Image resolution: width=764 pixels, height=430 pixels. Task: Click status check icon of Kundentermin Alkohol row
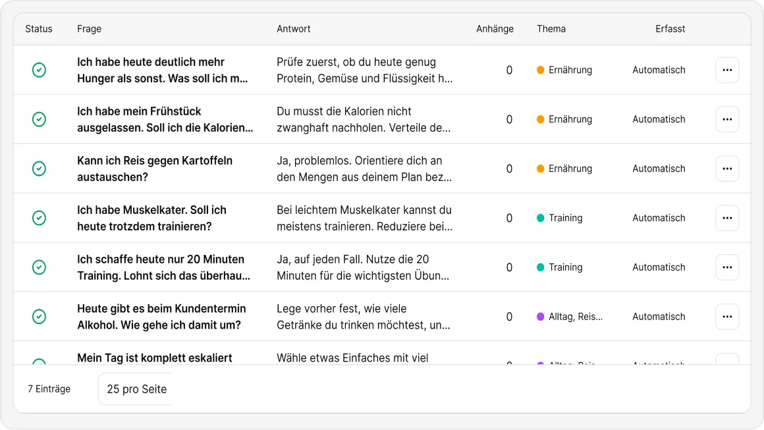39,317
